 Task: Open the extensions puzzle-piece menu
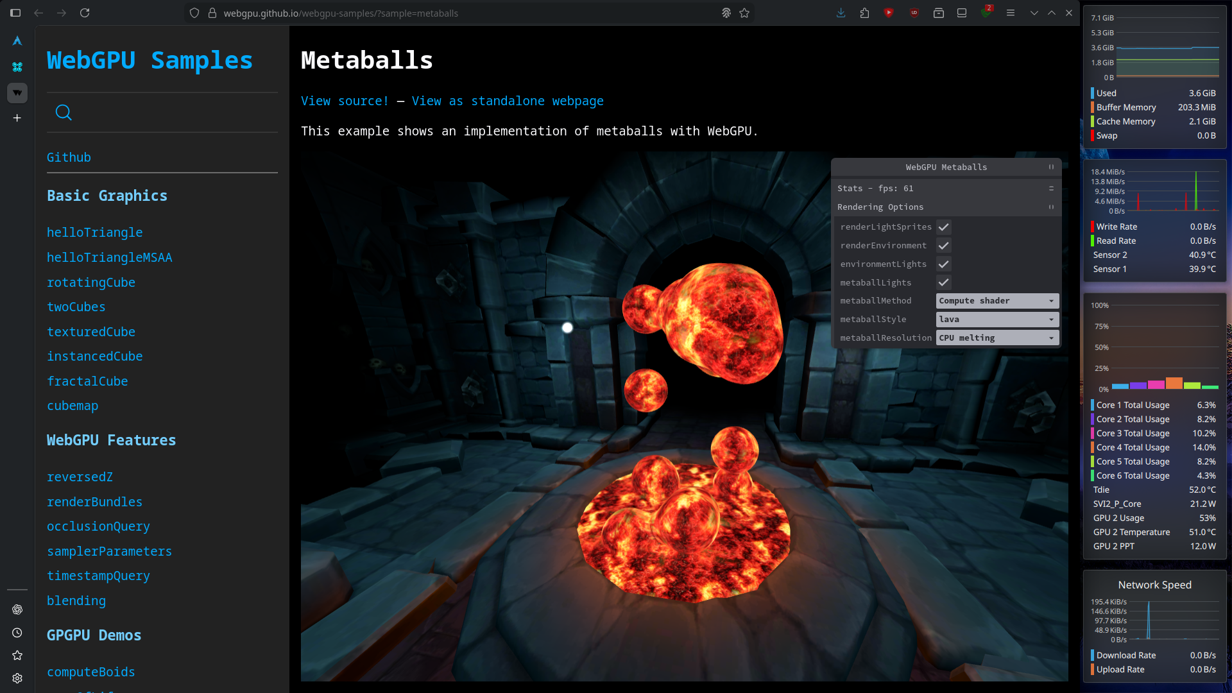click(x=864, y=13)
